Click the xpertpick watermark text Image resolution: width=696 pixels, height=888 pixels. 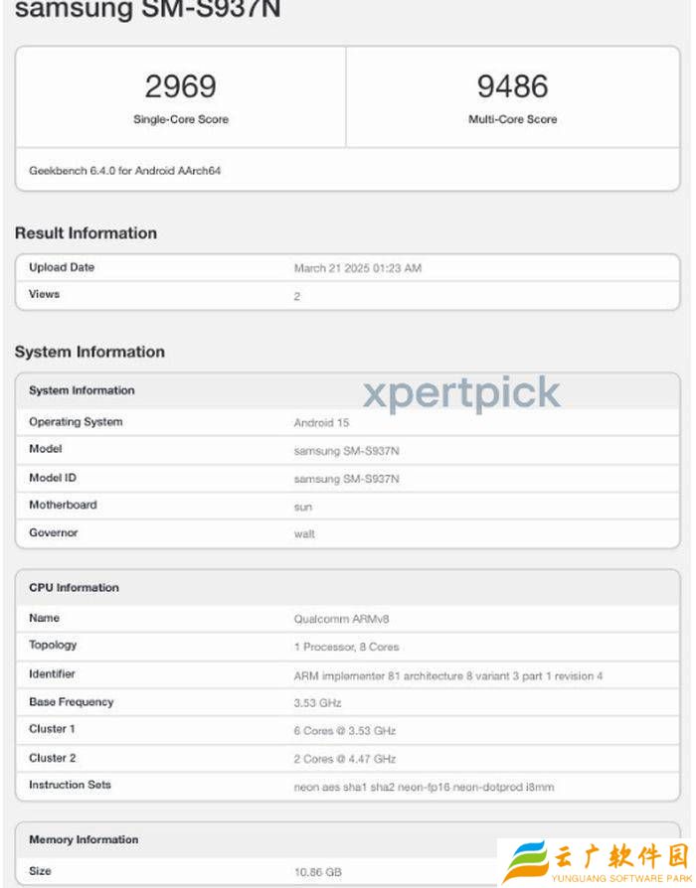click(x=461, y=393)
